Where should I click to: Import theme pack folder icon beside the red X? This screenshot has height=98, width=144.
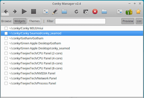coord(104,12)
